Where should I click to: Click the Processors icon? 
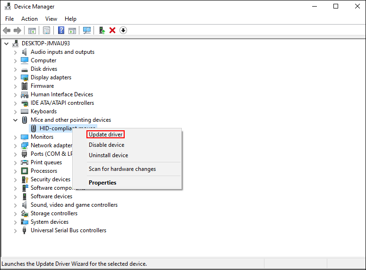pos(24,171)
